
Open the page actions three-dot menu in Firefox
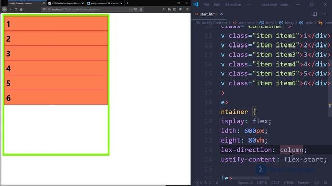pyautogui.click(x=131, y=9)
